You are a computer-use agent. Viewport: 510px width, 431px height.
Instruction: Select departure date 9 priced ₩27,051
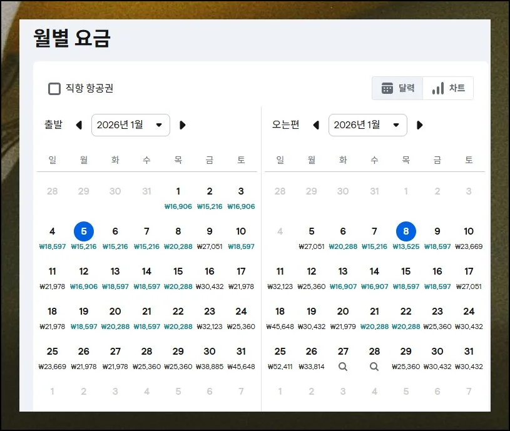[210, 237]
